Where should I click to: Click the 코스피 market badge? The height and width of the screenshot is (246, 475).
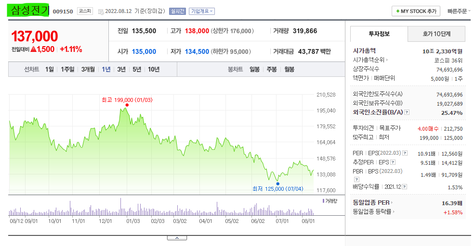[85, 11]
